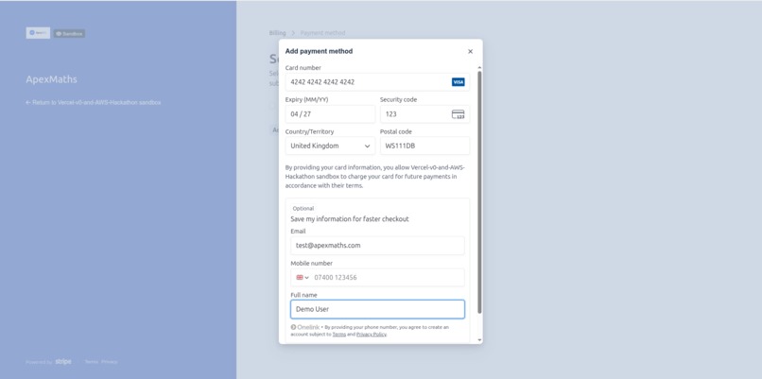Click the dialog vertical scrollbar
This screenshot has width=762, height=379.
479,192
